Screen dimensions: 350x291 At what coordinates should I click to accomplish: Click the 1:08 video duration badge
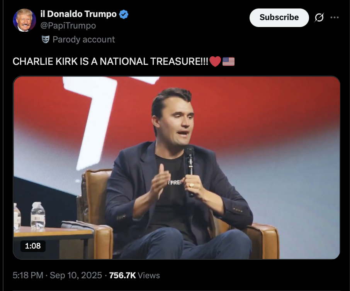click(33, 246)
